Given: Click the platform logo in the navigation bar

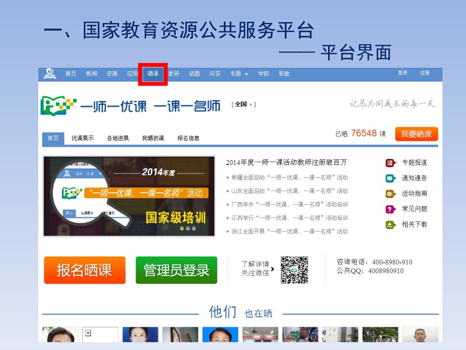Looking at the screenshot, I should click(x=50, y=74).
